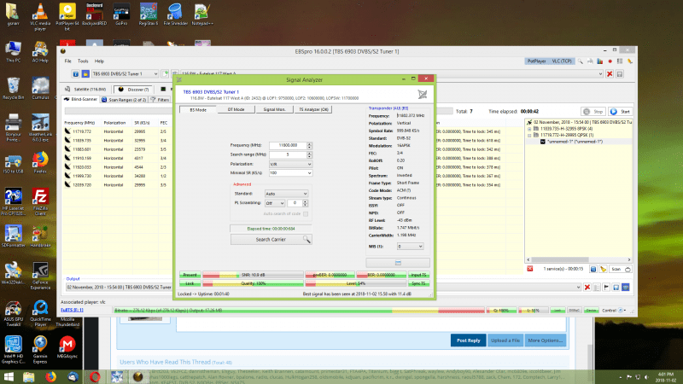Increase Frequency value with spinner up arrow
683x384 pixels.
tap(308, 143)
